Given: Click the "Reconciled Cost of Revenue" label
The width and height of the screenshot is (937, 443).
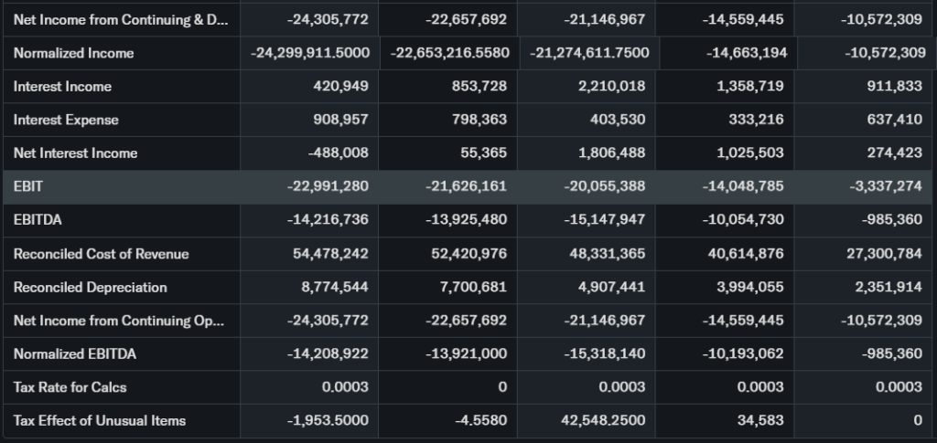Looking at the screenshot, I should pos(101,254).
